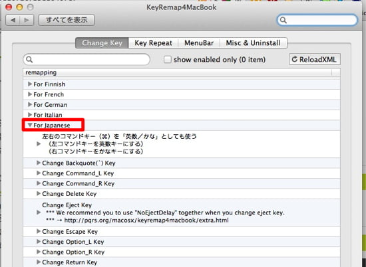Click the ReloadXML button

(314, 59)
